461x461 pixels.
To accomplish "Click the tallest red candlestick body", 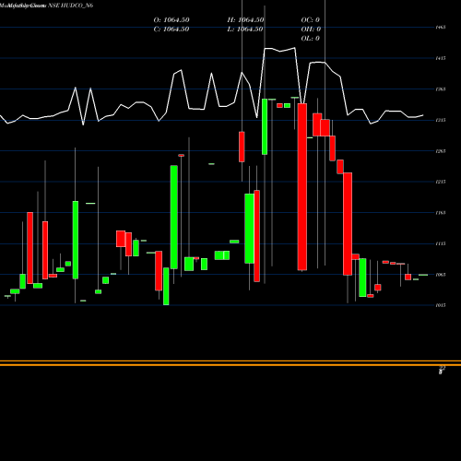I will [302, 187].
